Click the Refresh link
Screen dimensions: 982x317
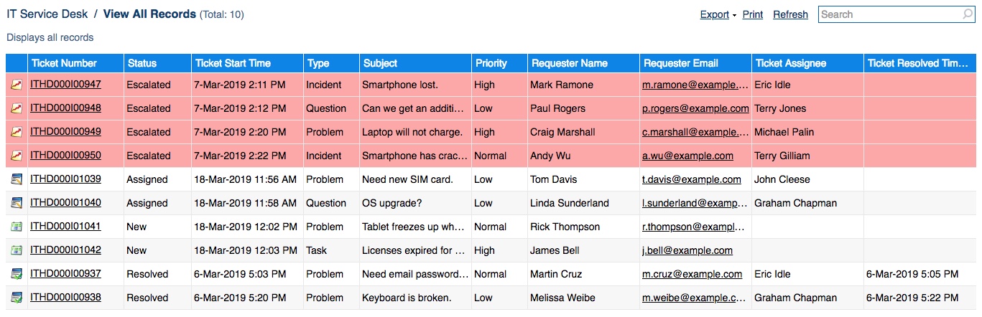click(x=790, y=14)
